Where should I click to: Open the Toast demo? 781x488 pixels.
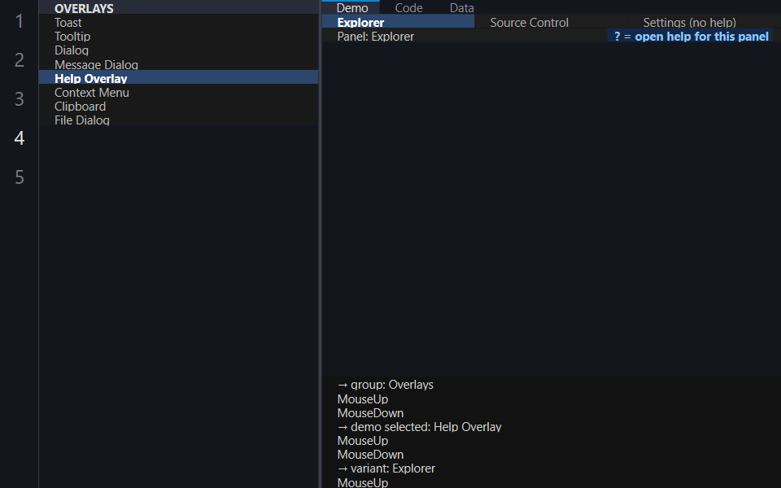(178, 23)
